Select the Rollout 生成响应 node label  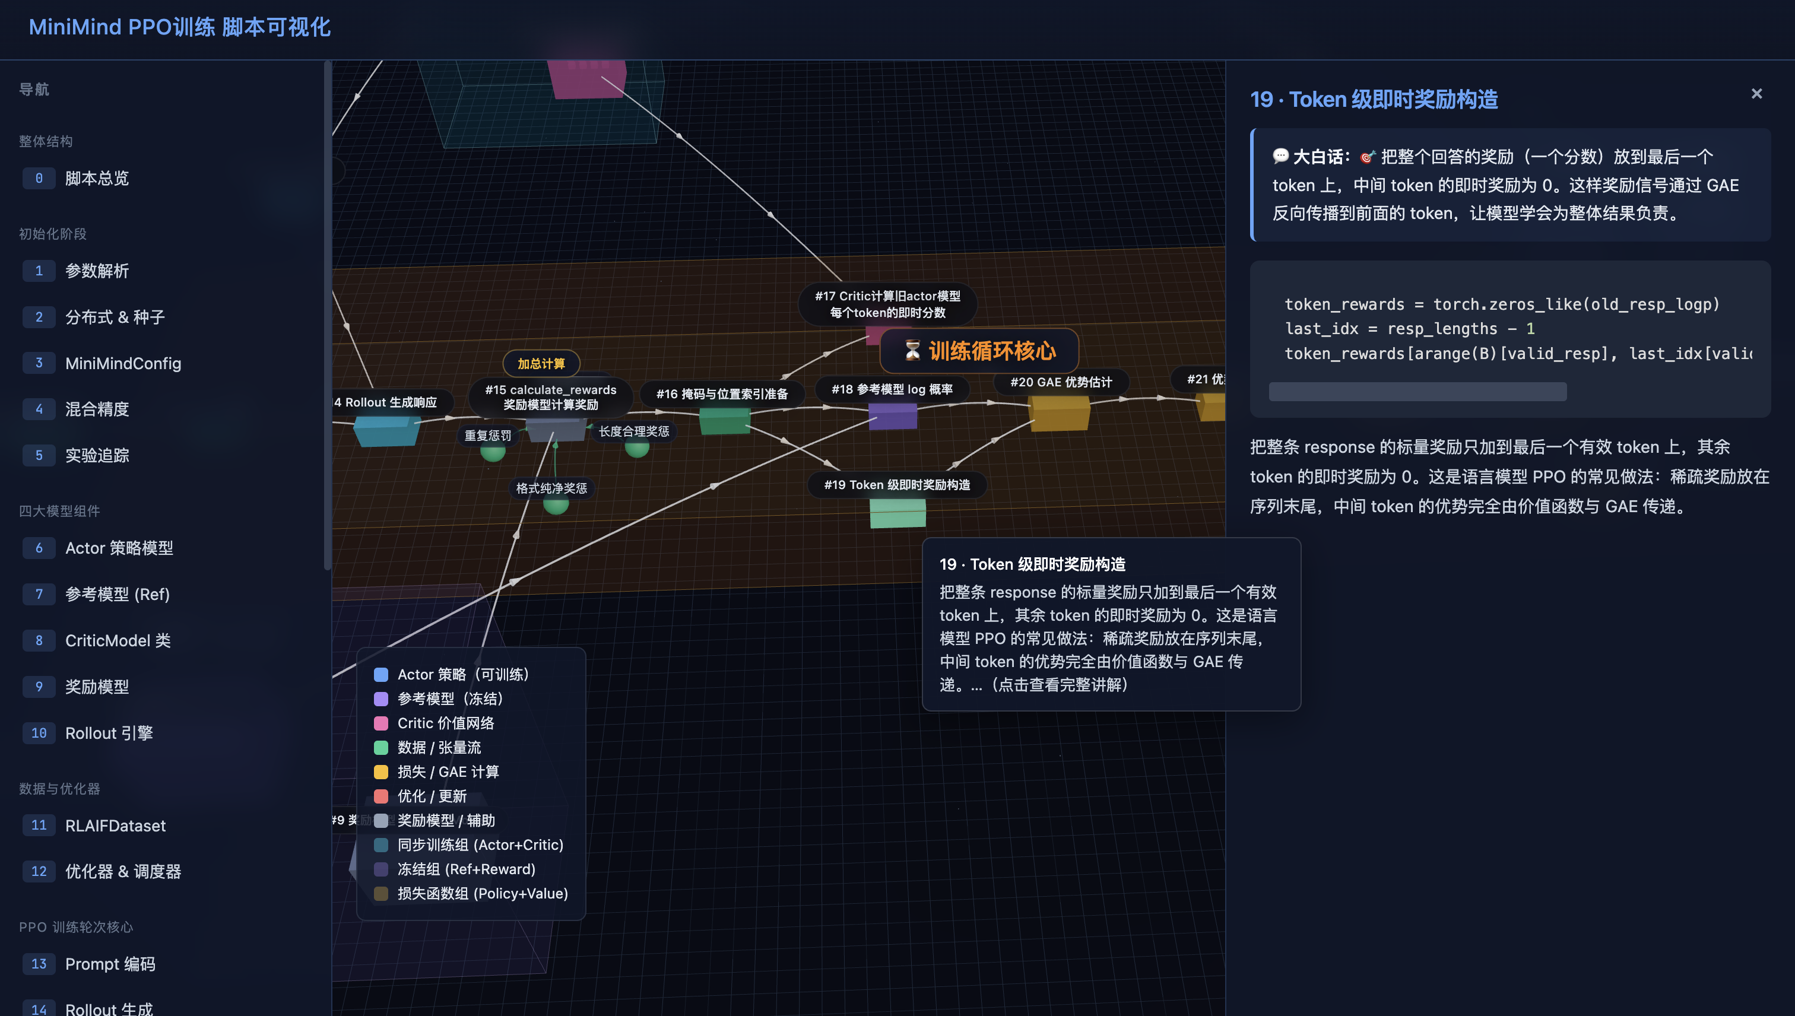(x=392, y=402)
